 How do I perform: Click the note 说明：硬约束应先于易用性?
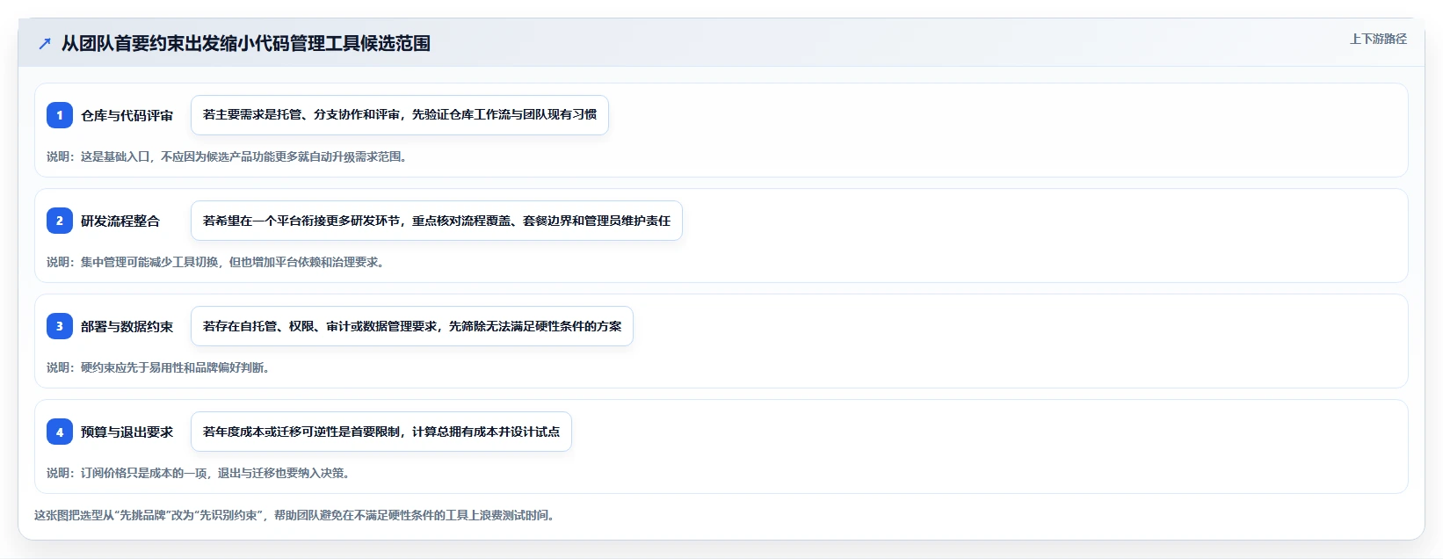coord(158,367)
